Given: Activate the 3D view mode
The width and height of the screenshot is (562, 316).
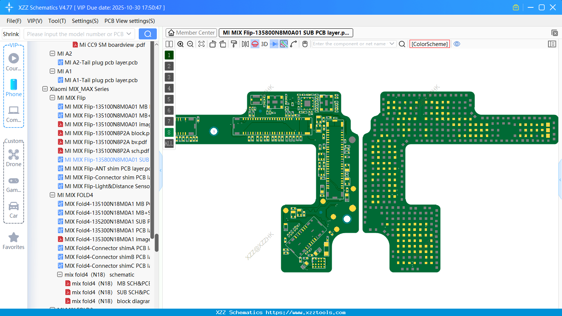Looking at the screenshot, I should click(x=264, y=44).
